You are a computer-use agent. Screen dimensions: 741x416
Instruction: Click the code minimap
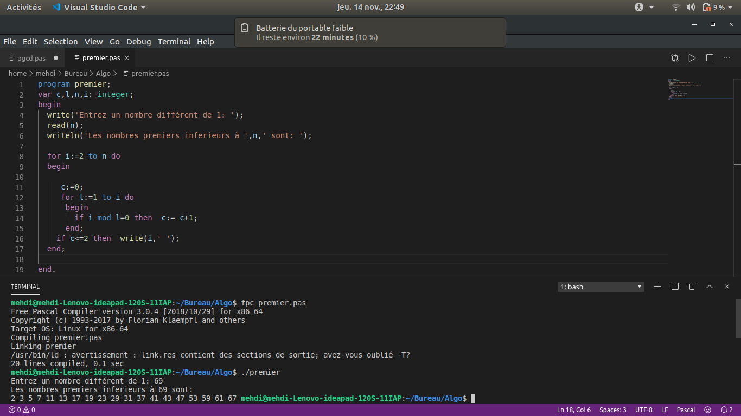pos(700,89)
